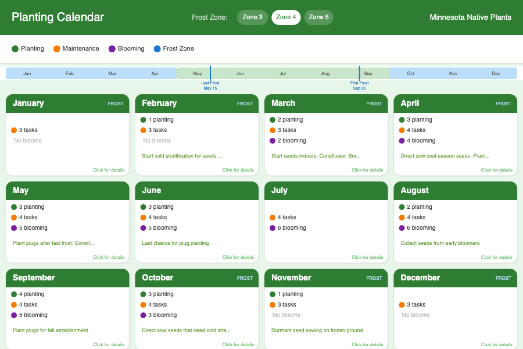Open the October card header
This screenshot has height=349, width=523.
tap(197, 278)
